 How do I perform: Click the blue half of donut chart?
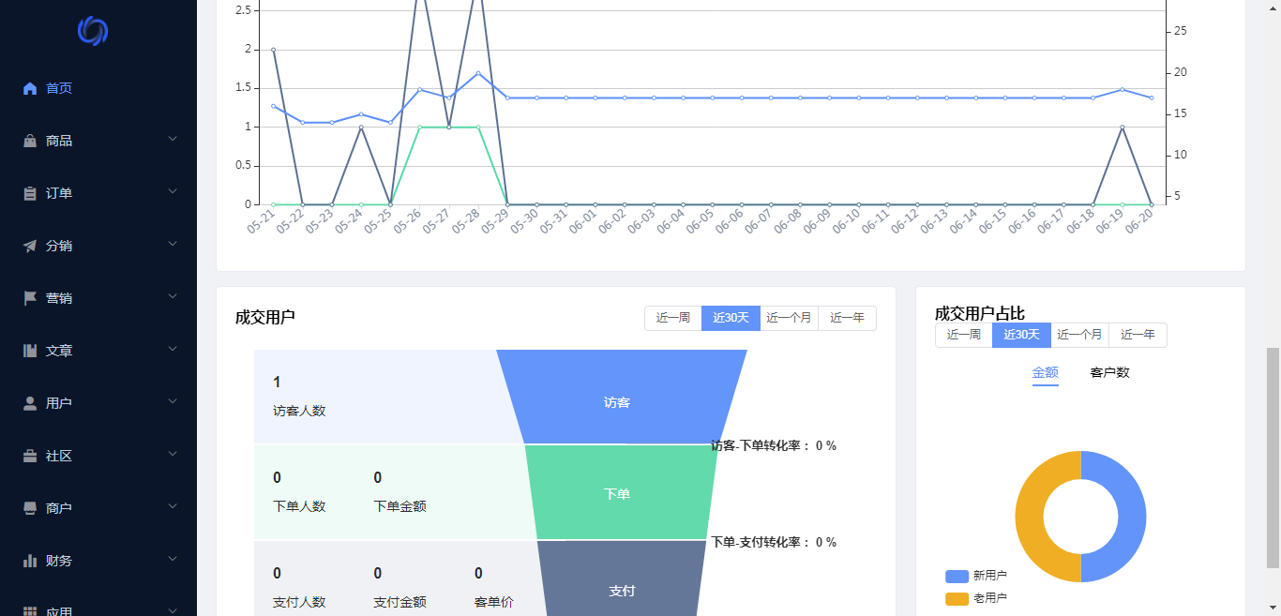click(1130, 517)
